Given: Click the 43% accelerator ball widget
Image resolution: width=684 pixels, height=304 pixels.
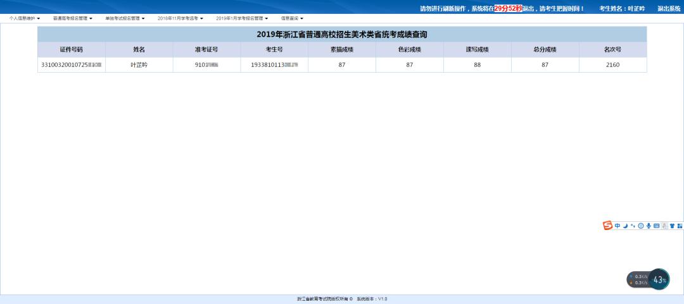Looking at the screenshot, I should 659,279.
